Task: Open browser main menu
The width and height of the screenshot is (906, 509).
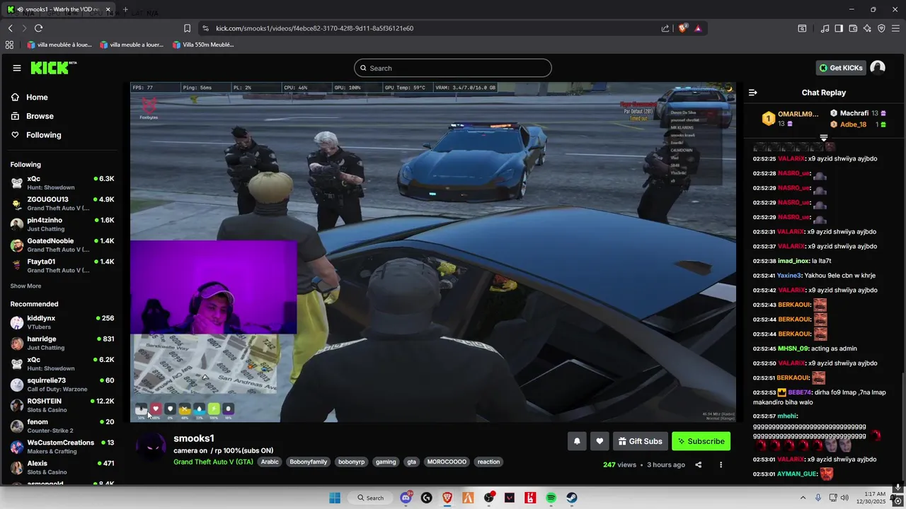Action: [x=895, y=28]
